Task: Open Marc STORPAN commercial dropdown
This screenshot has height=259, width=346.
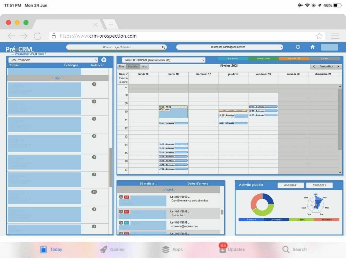Action: point(164,60)
